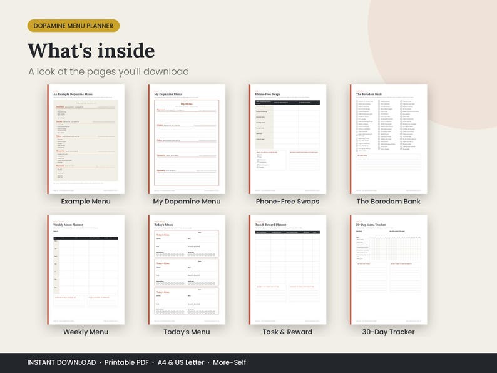Click the Task & Reward caption

[x=287, y=332]
